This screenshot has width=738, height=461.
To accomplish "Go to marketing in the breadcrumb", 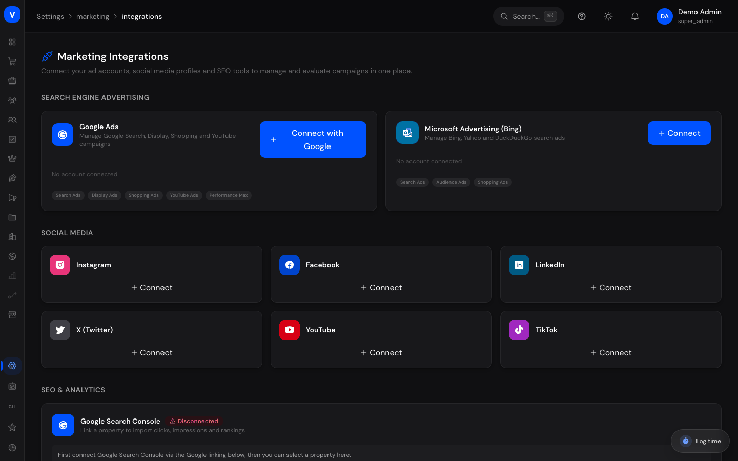I will click(x=93, y=16).
